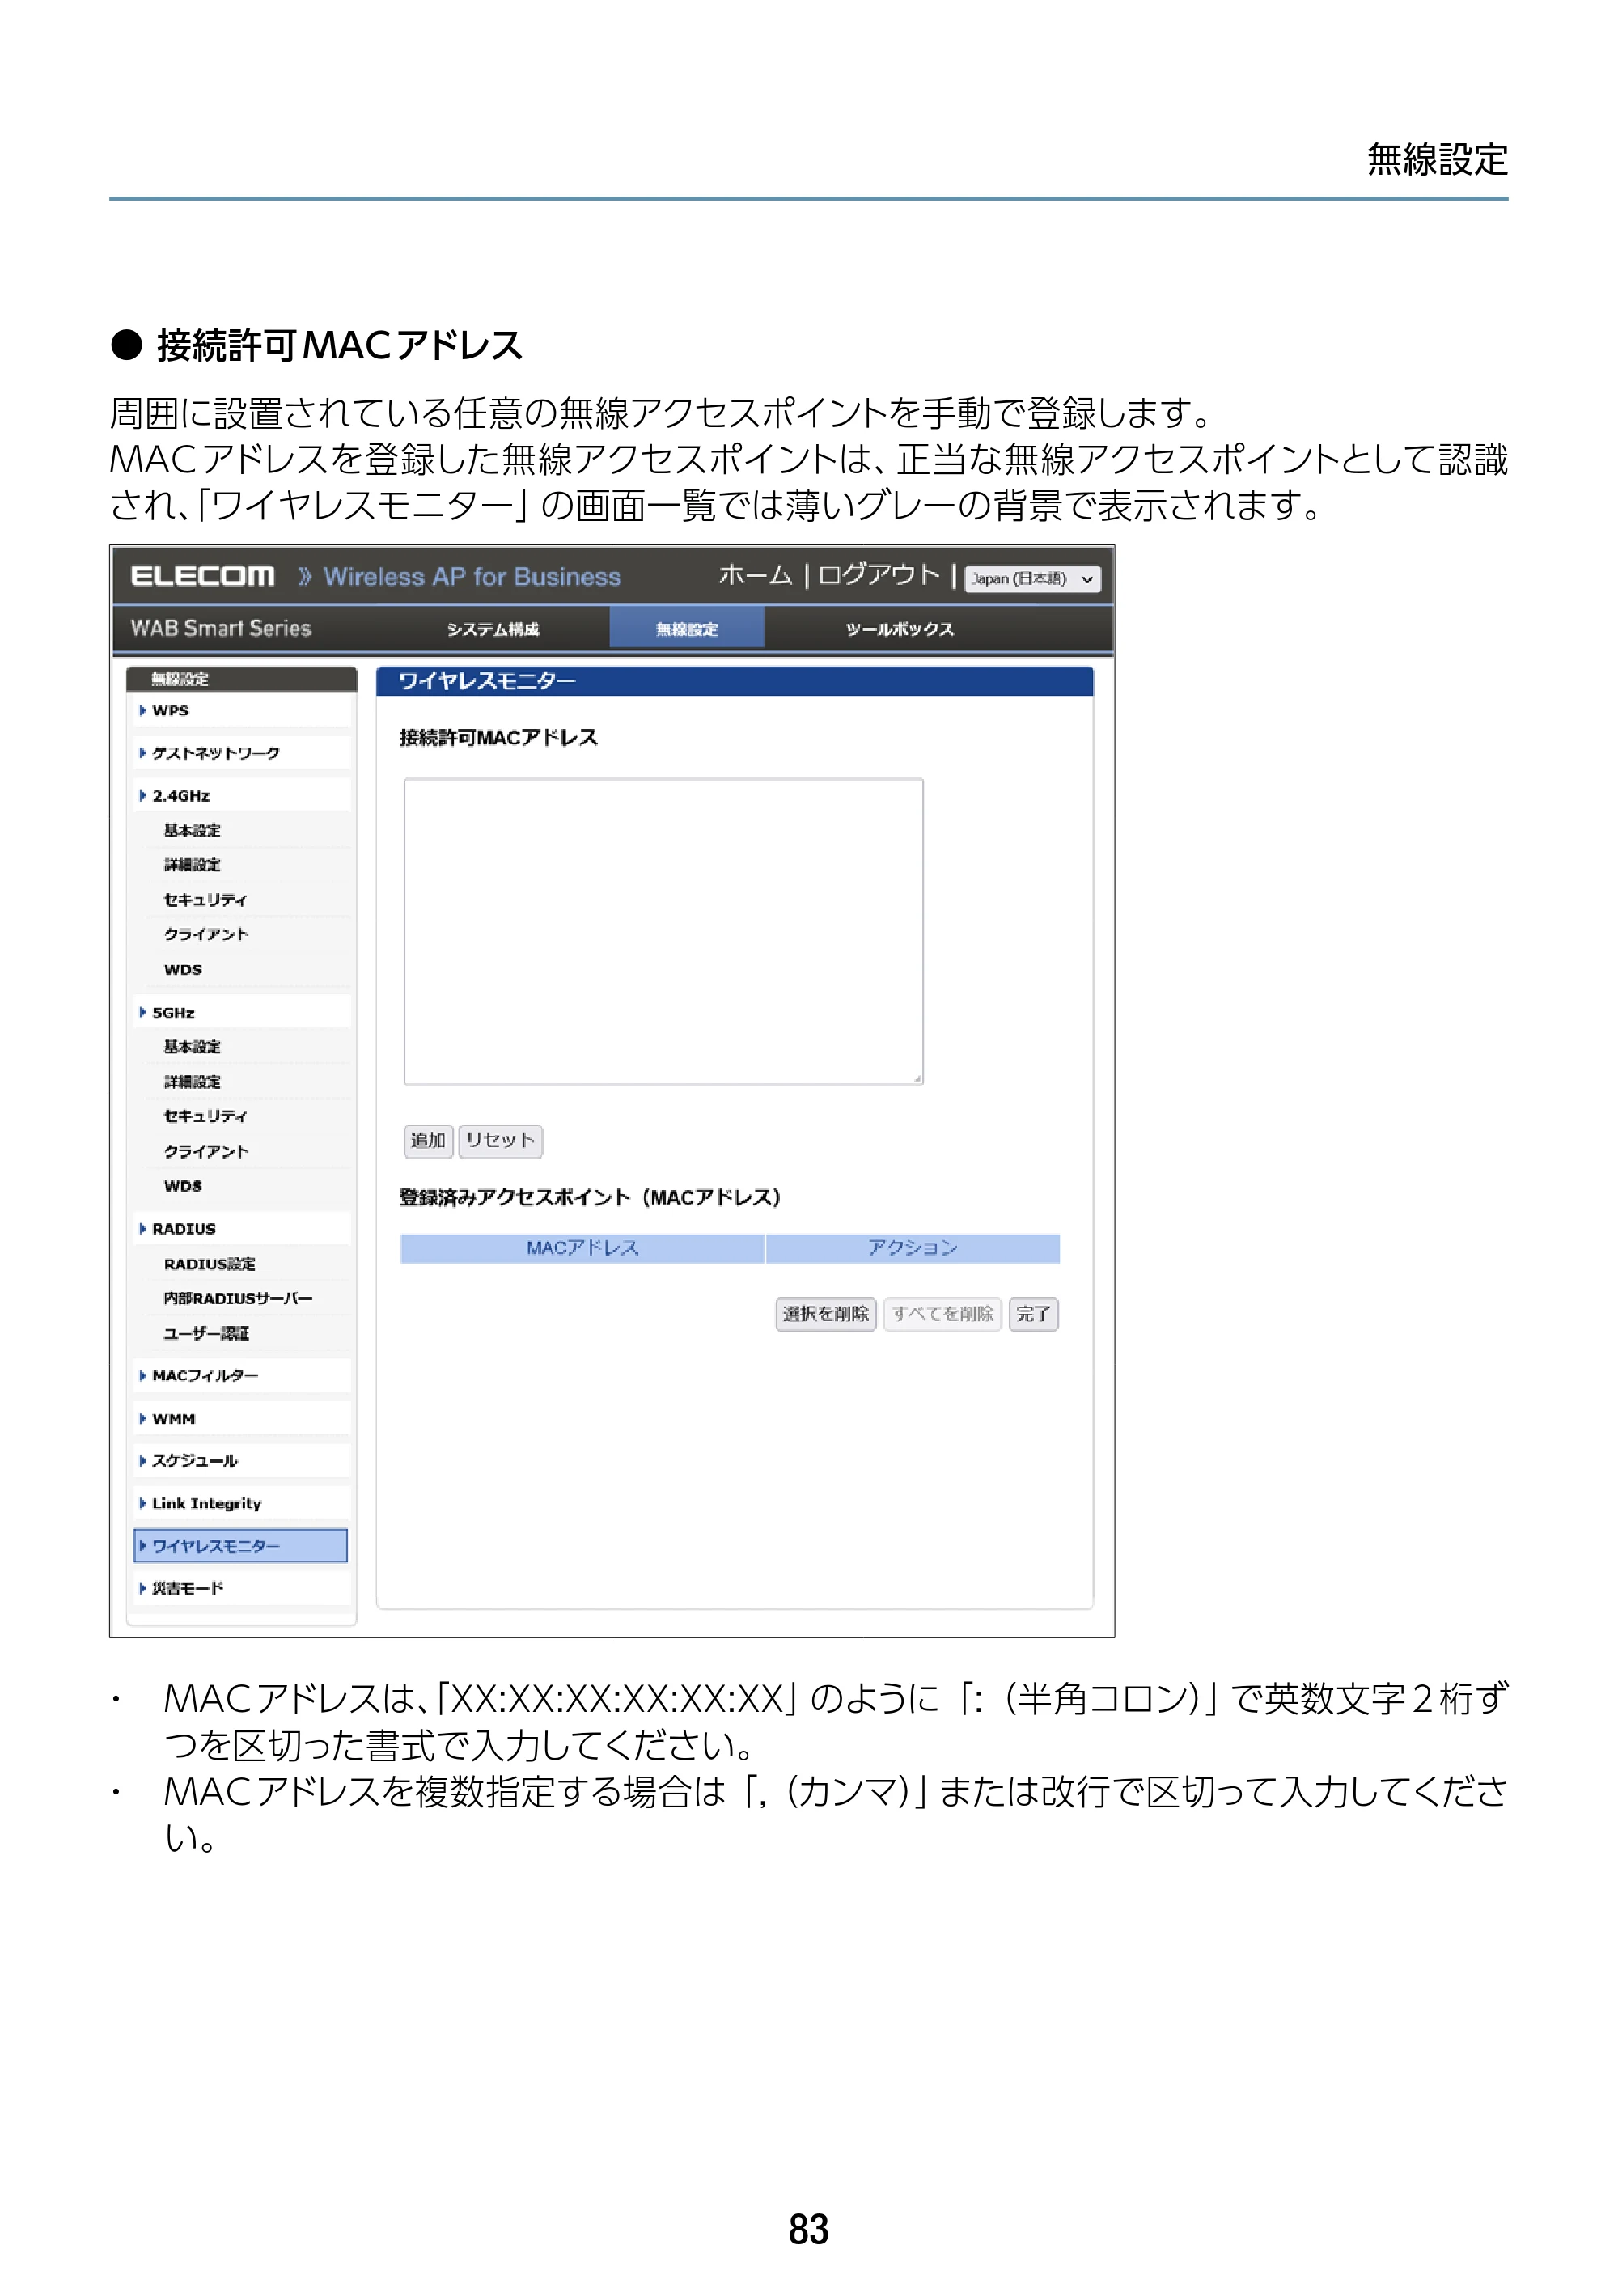Click into the 接続許可MACアドレス text area
The height and width of the screenshot is (2296, 1618).
pos(663,931)
